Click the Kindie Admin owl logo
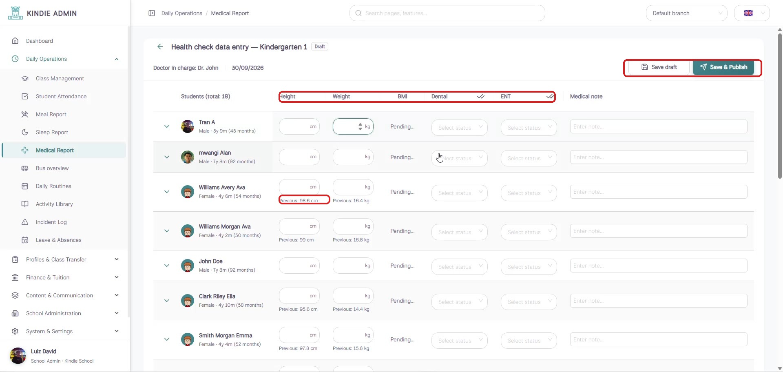783x372 pixels. tap(15, 13)
